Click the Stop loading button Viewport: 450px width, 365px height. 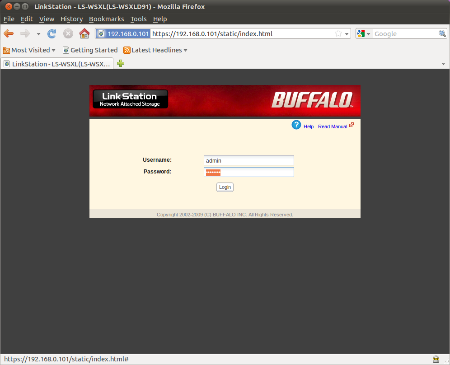tap(68, 33)
